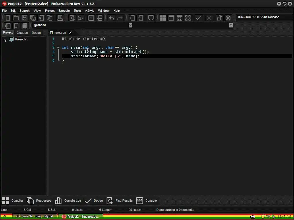Viewport: 294px width, 220px height.
Task: Open the TDM-GCC 9.2.0 compiler set dropdown
Action: coord(264,17)
